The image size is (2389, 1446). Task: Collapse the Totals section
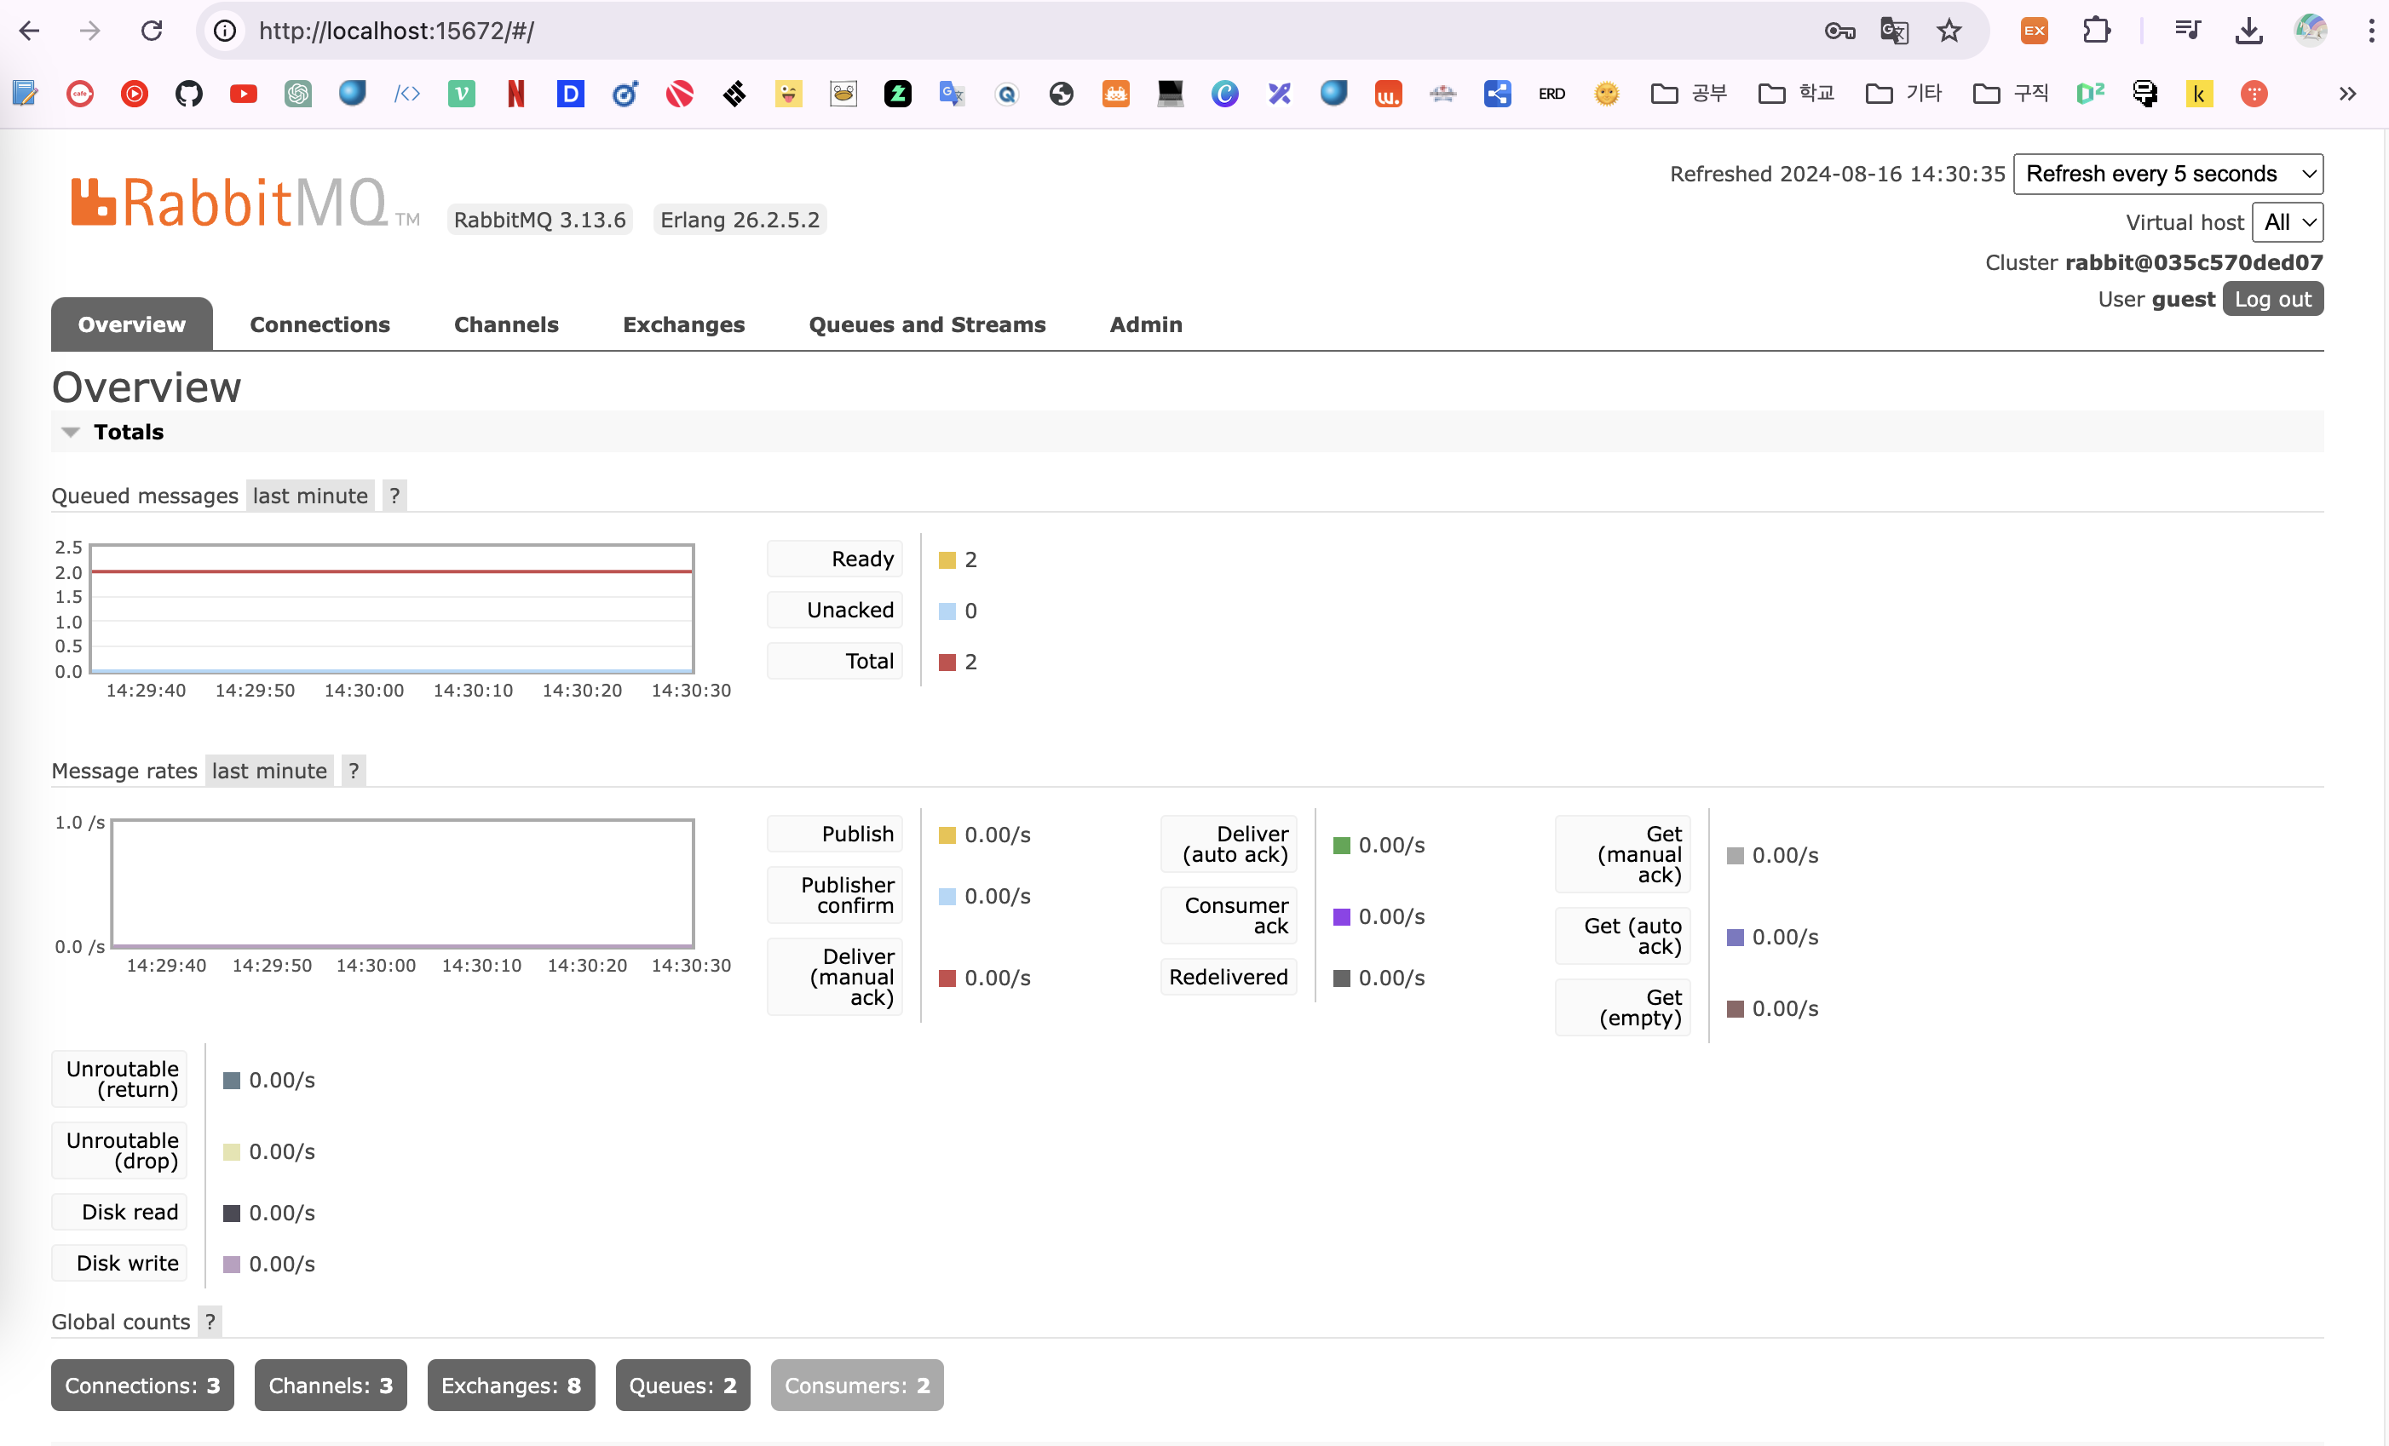point(70,433)
